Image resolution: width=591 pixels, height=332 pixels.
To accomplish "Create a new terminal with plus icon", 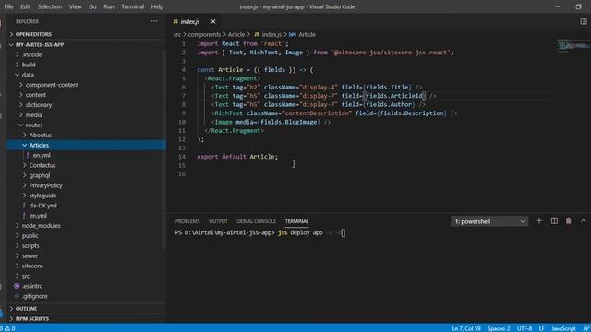I will (539, 221).
